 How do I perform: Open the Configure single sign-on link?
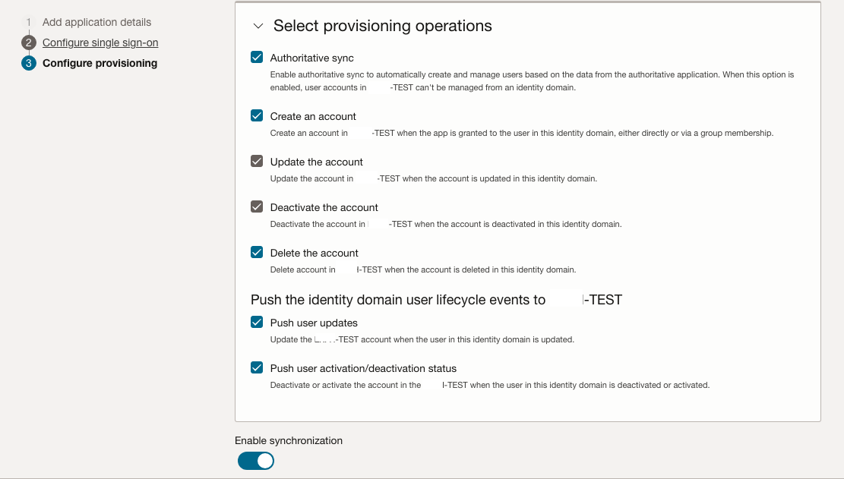(x=100, y=43)
